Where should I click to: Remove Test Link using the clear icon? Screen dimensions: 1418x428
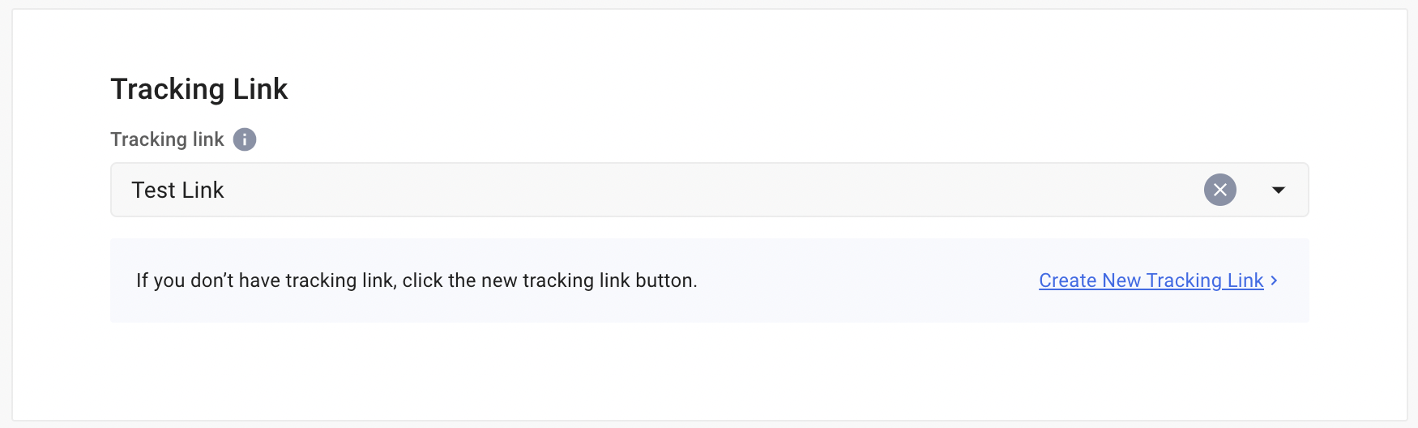(1219, 190)
